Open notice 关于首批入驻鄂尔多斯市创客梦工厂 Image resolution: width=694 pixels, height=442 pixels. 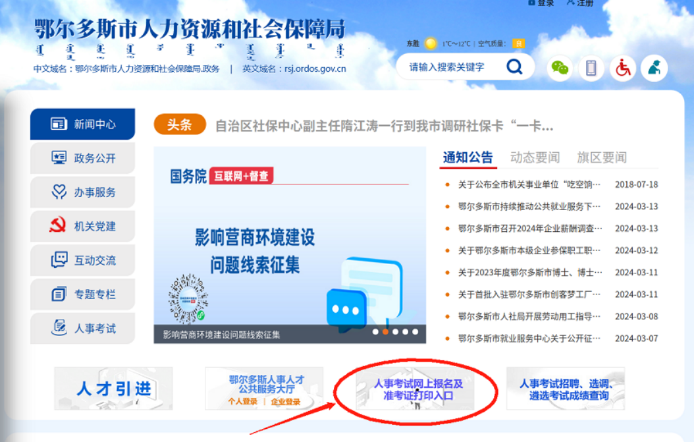pos(529,294)
